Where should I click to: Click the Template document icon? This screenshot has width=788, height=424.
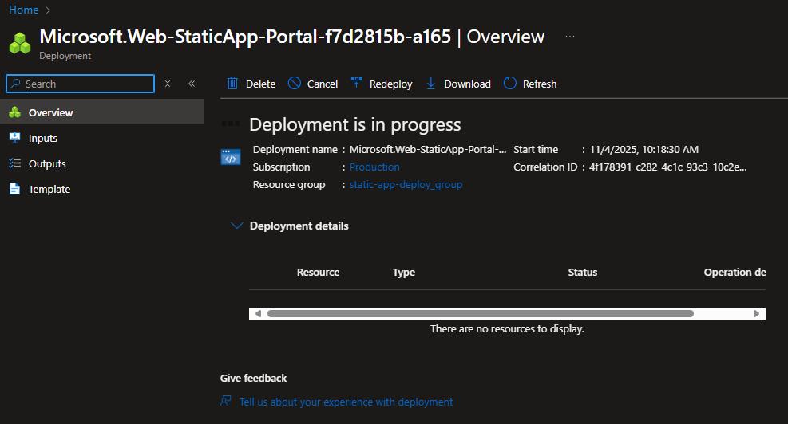(14, 189)
